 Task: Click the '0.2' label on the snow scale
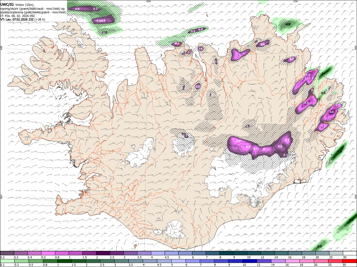pyautogui.click(x=3, y=257)
